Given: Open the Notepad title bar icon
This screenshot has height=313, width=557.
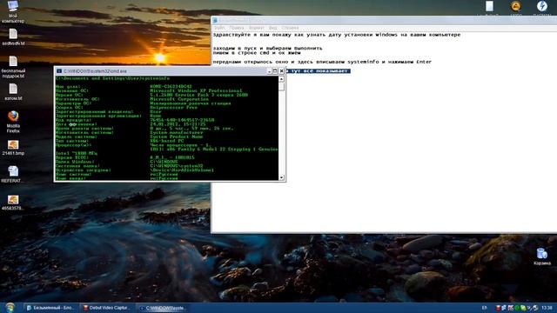Looking at the screenshot, I should (215, 21).
